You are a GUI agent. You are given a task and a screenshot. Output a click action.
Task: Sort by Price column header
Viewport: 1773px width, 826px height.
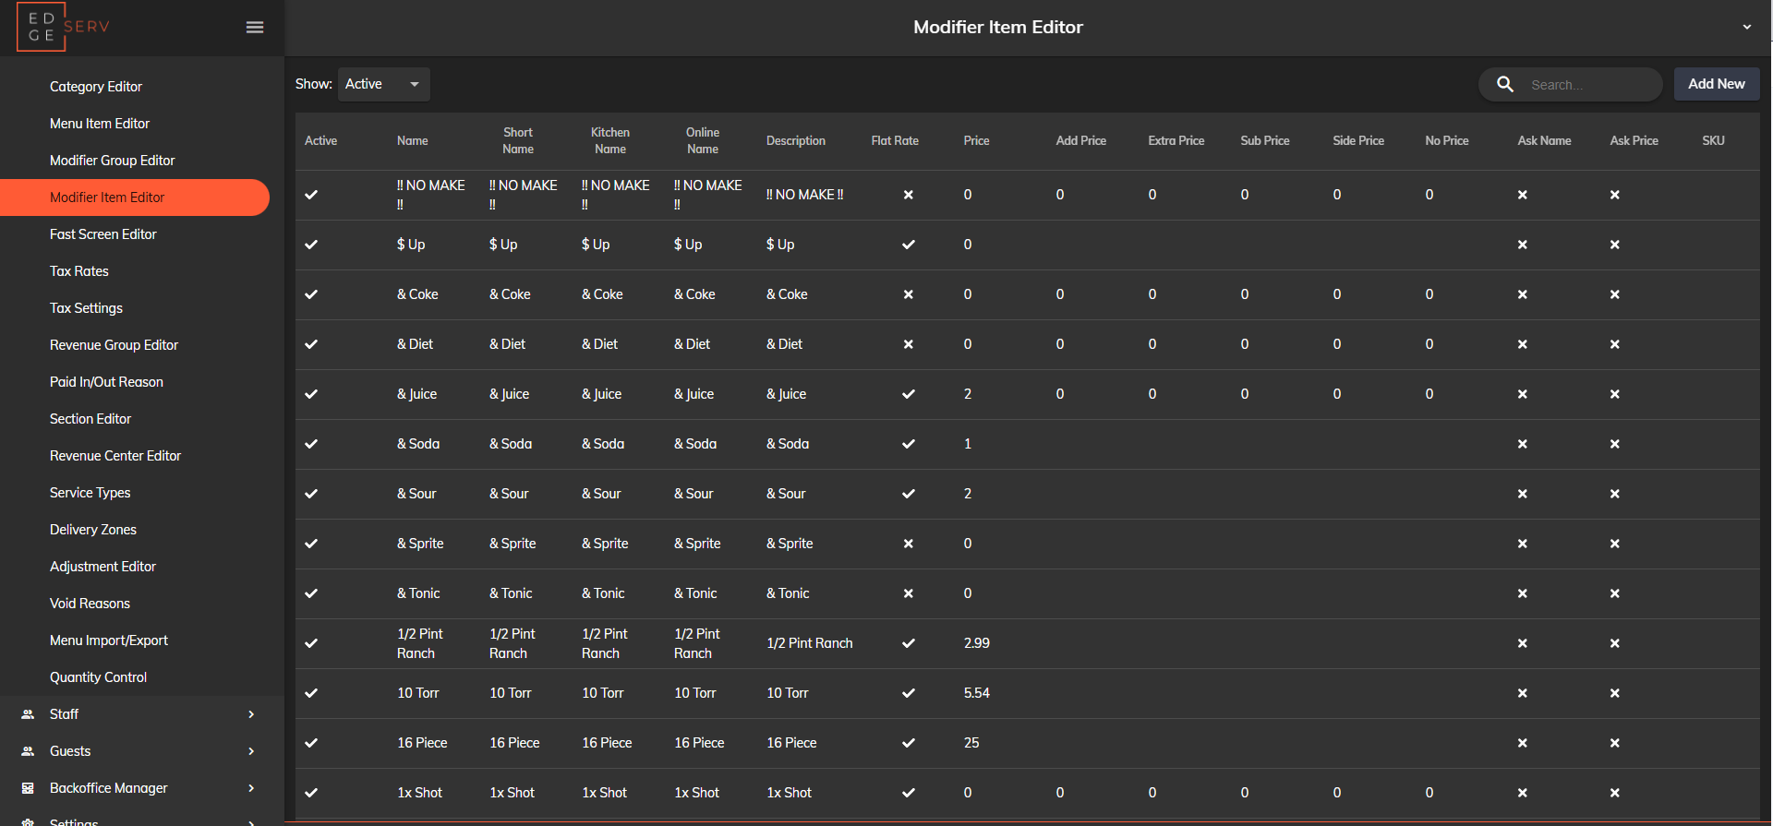[976, 141]
